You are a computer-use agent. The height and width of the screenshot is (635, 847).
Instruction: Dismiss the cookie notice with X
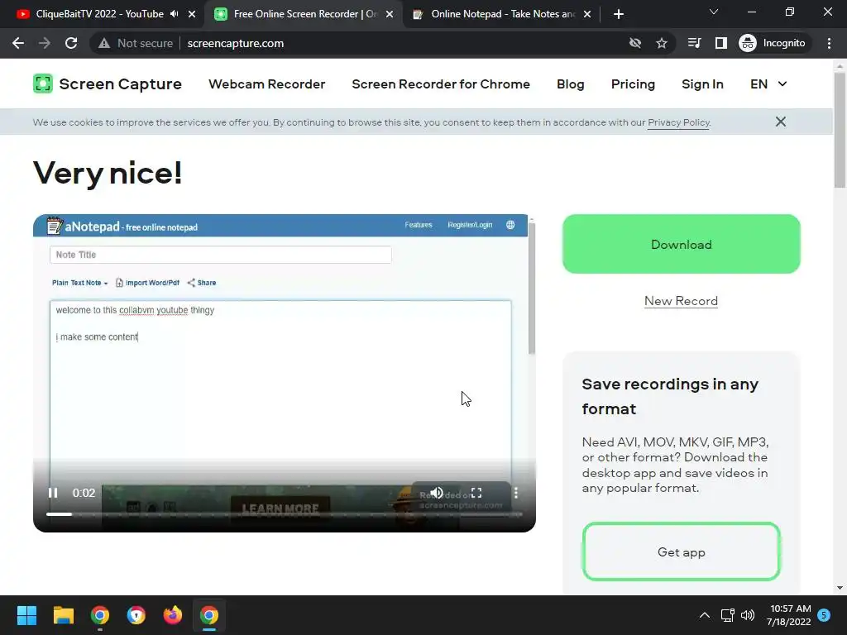(x=781, y=122)
